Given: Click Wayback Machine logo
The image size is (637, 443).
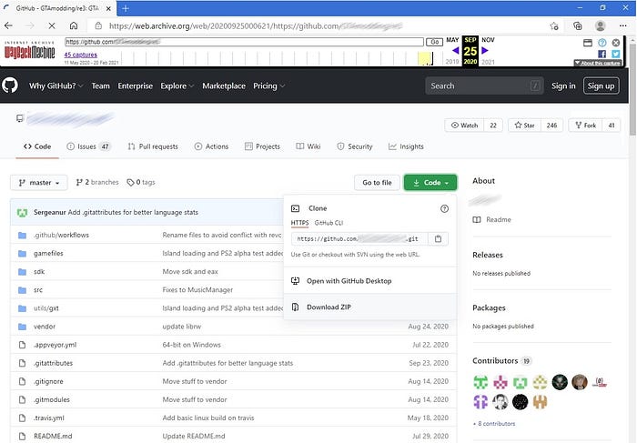Looking at the screenshot, I should (x=29, y=51).
